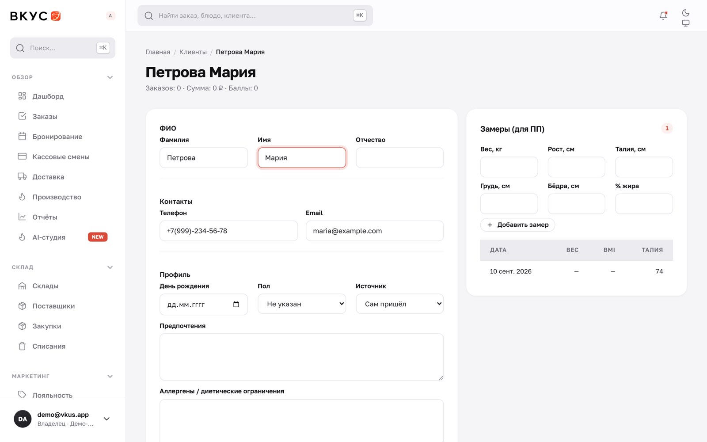Click the empty Отчество field
The height and width of the screenshot is (442, 707).
pos(399,158)
